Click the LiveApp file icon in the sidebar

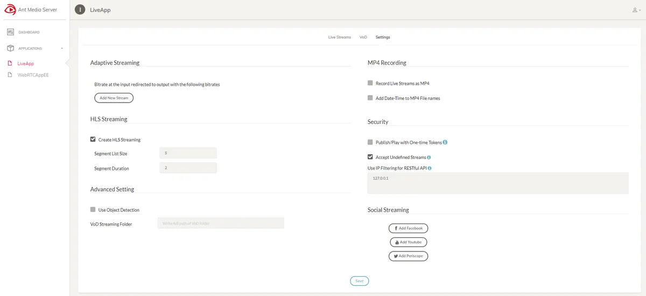10,63
